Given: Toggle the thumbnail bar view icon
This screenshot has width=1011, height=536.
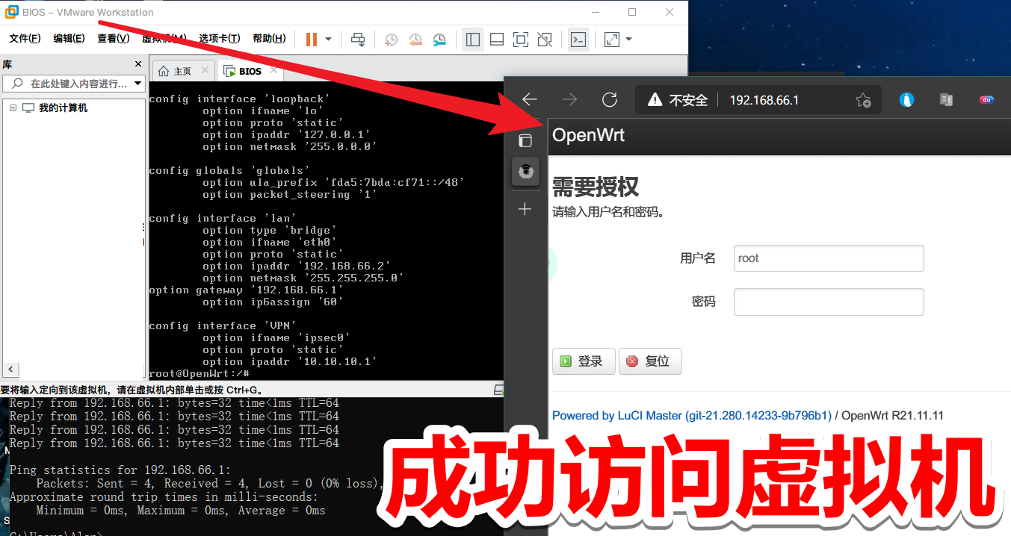Looking at the screenshot, I should [496, 40].
